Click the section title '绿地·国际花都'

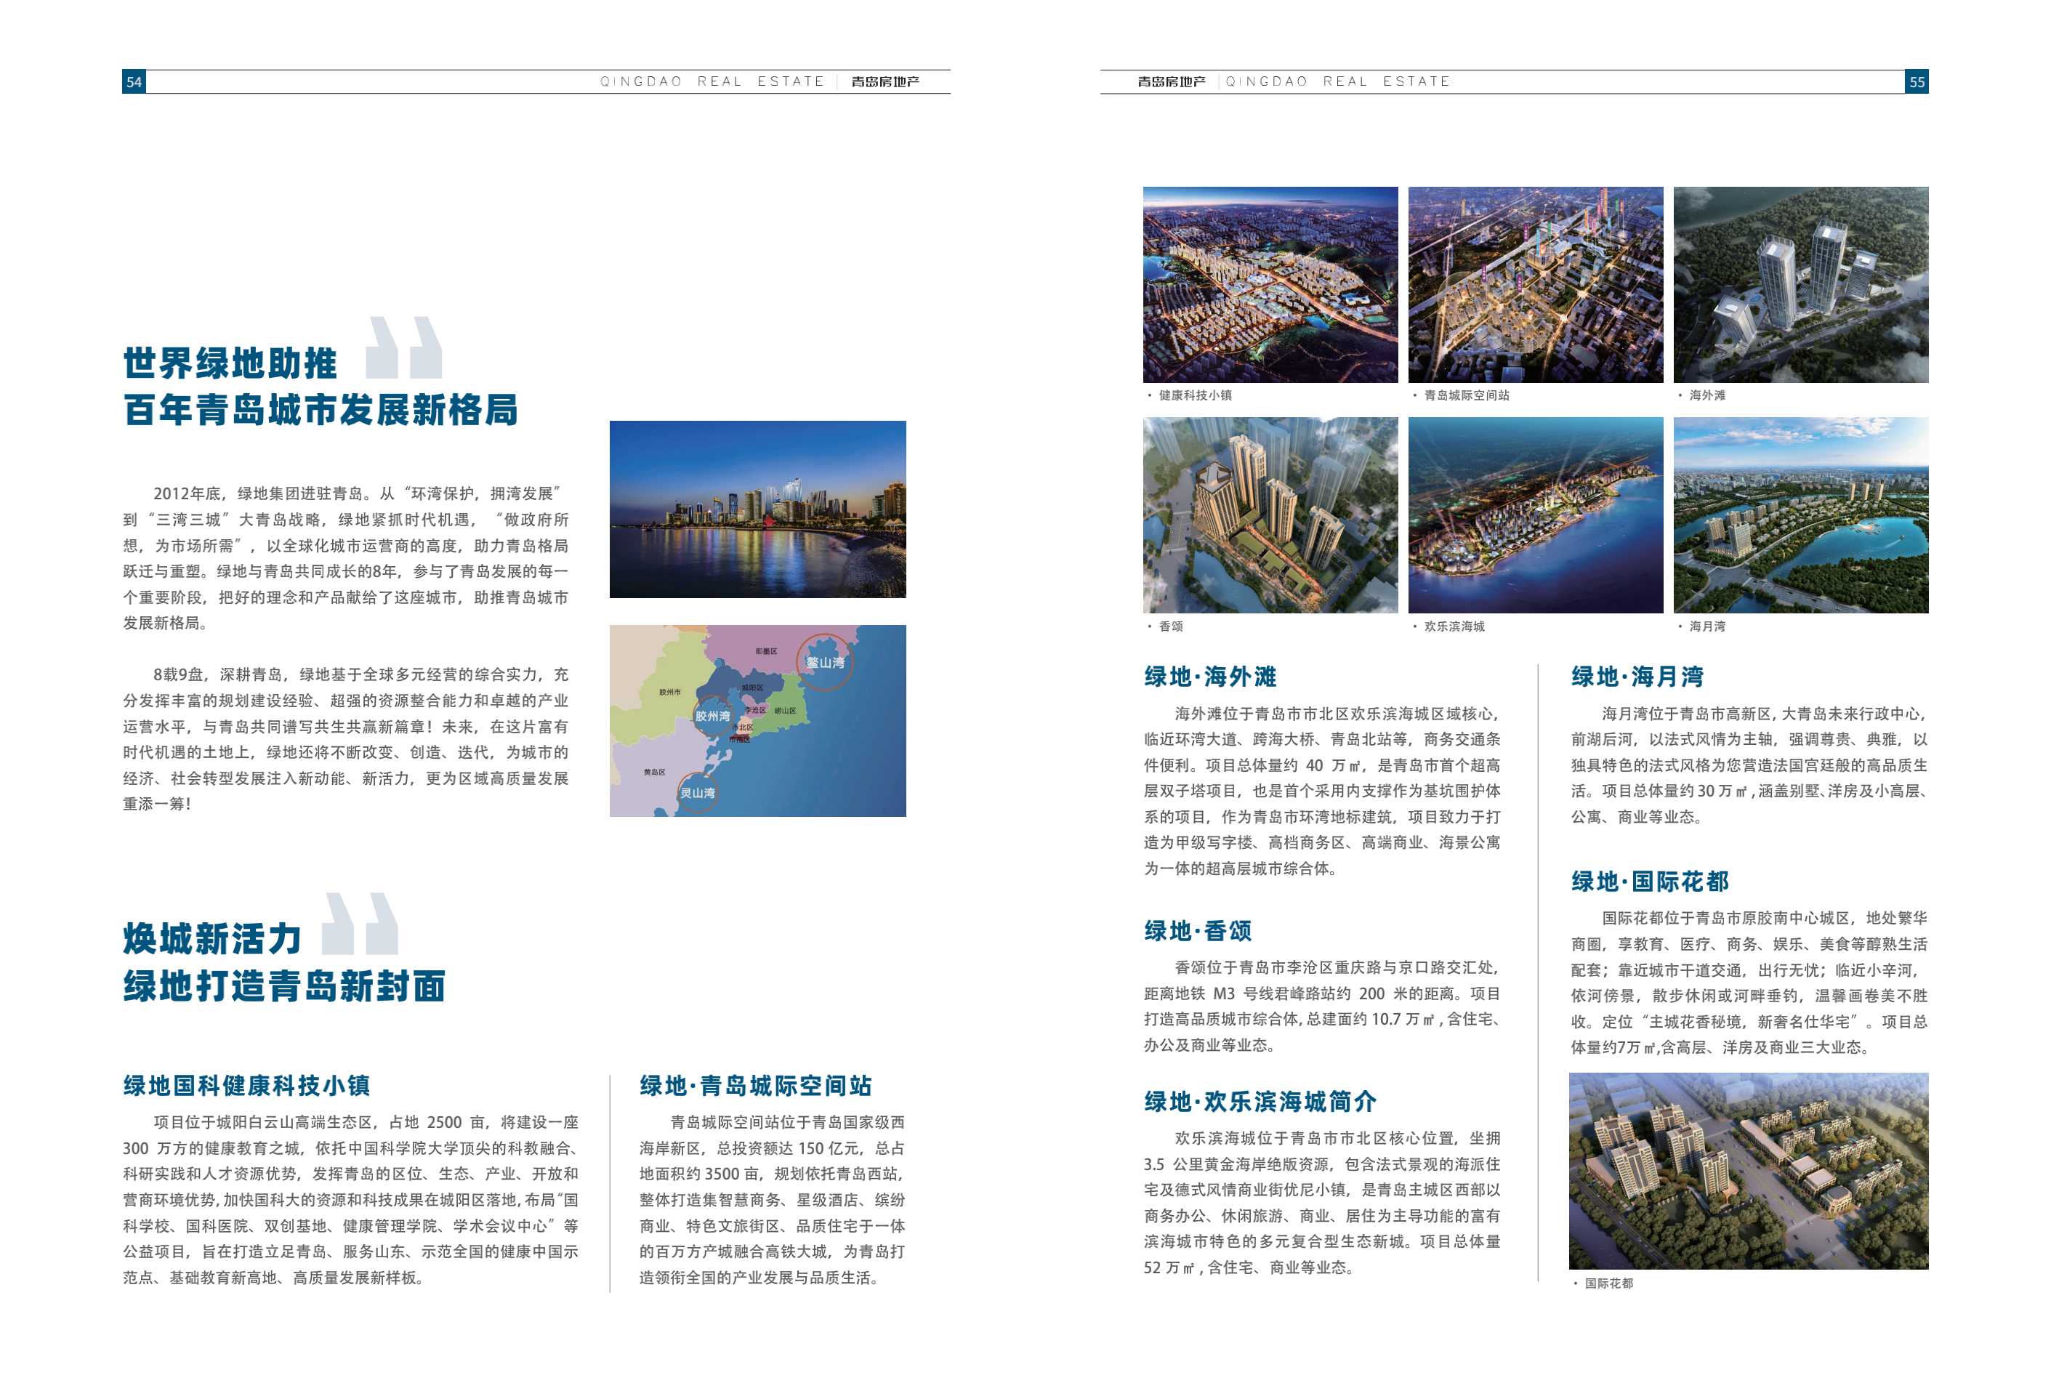(1650, 882)
